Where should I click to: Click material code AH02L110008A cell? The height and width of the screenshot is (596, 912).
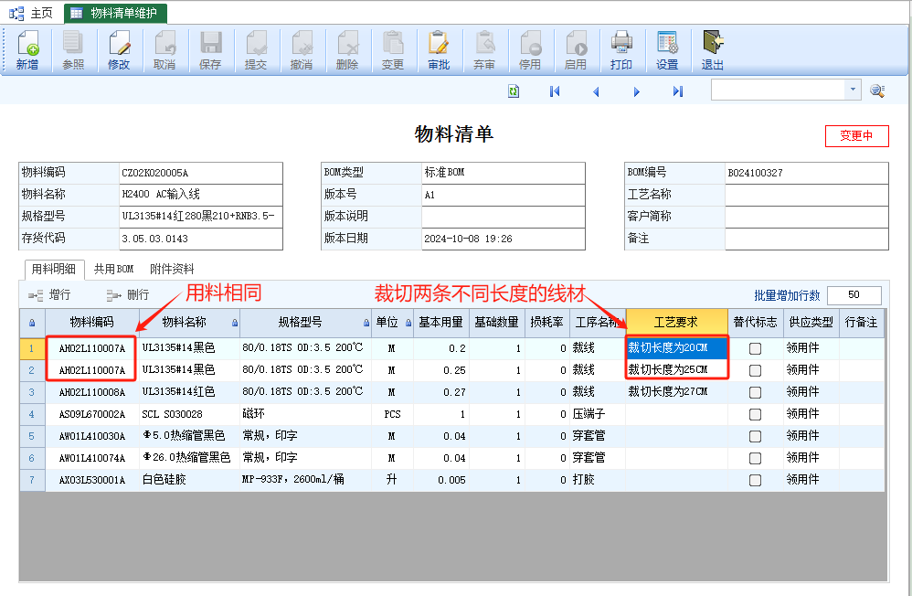coord(92,392)
